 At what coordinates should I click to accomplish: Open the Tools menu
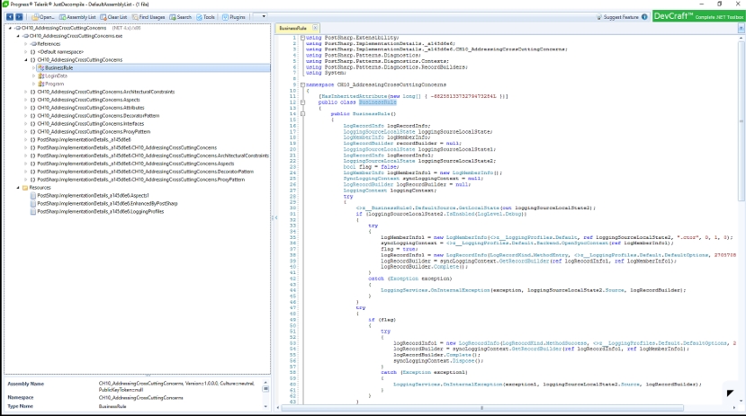[x=206, y=16]
